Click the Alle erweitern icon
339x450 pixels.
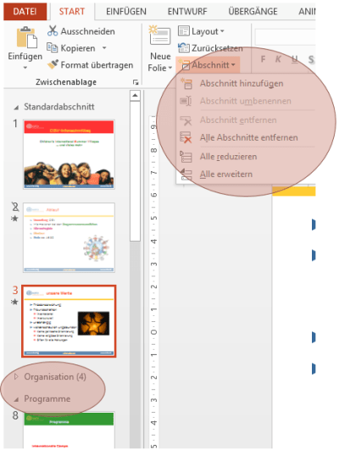pyautogui.click(x=186, y=174)
